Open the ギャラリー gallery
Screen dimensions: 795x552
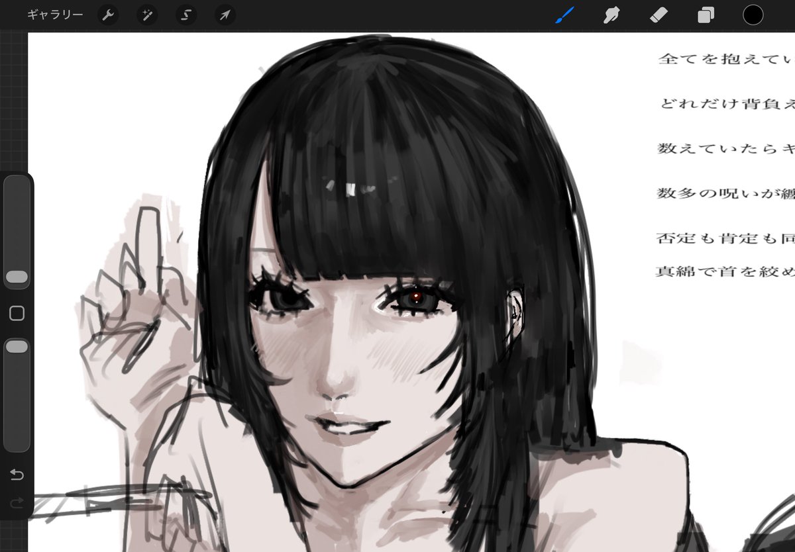pos(55,15)
